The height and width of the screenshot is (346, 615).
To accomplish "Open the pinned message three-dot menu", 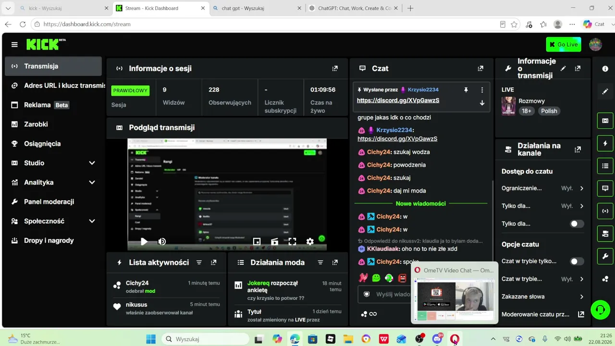I will click(482, 90).
